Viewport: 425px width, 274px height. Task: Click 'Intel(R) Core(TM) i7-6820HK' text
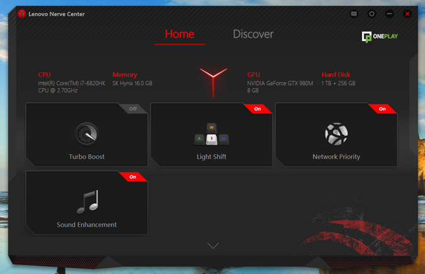click(x=72, y=83)
